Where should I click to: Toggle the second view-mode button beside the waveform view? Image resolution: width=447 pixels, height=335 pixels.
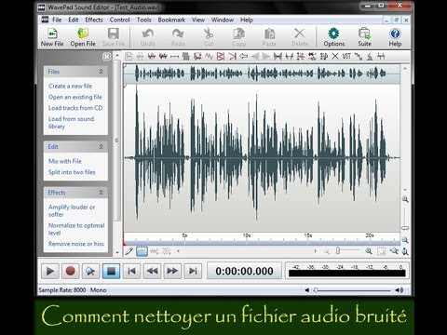pyautogui.click(x=155, y=251)
